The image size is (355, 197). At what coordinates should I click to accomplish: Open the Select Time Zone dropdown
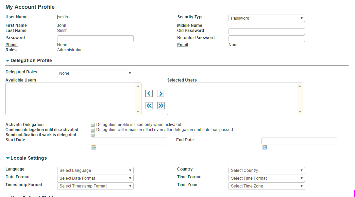pyautogui.click(x=267, y=186)
